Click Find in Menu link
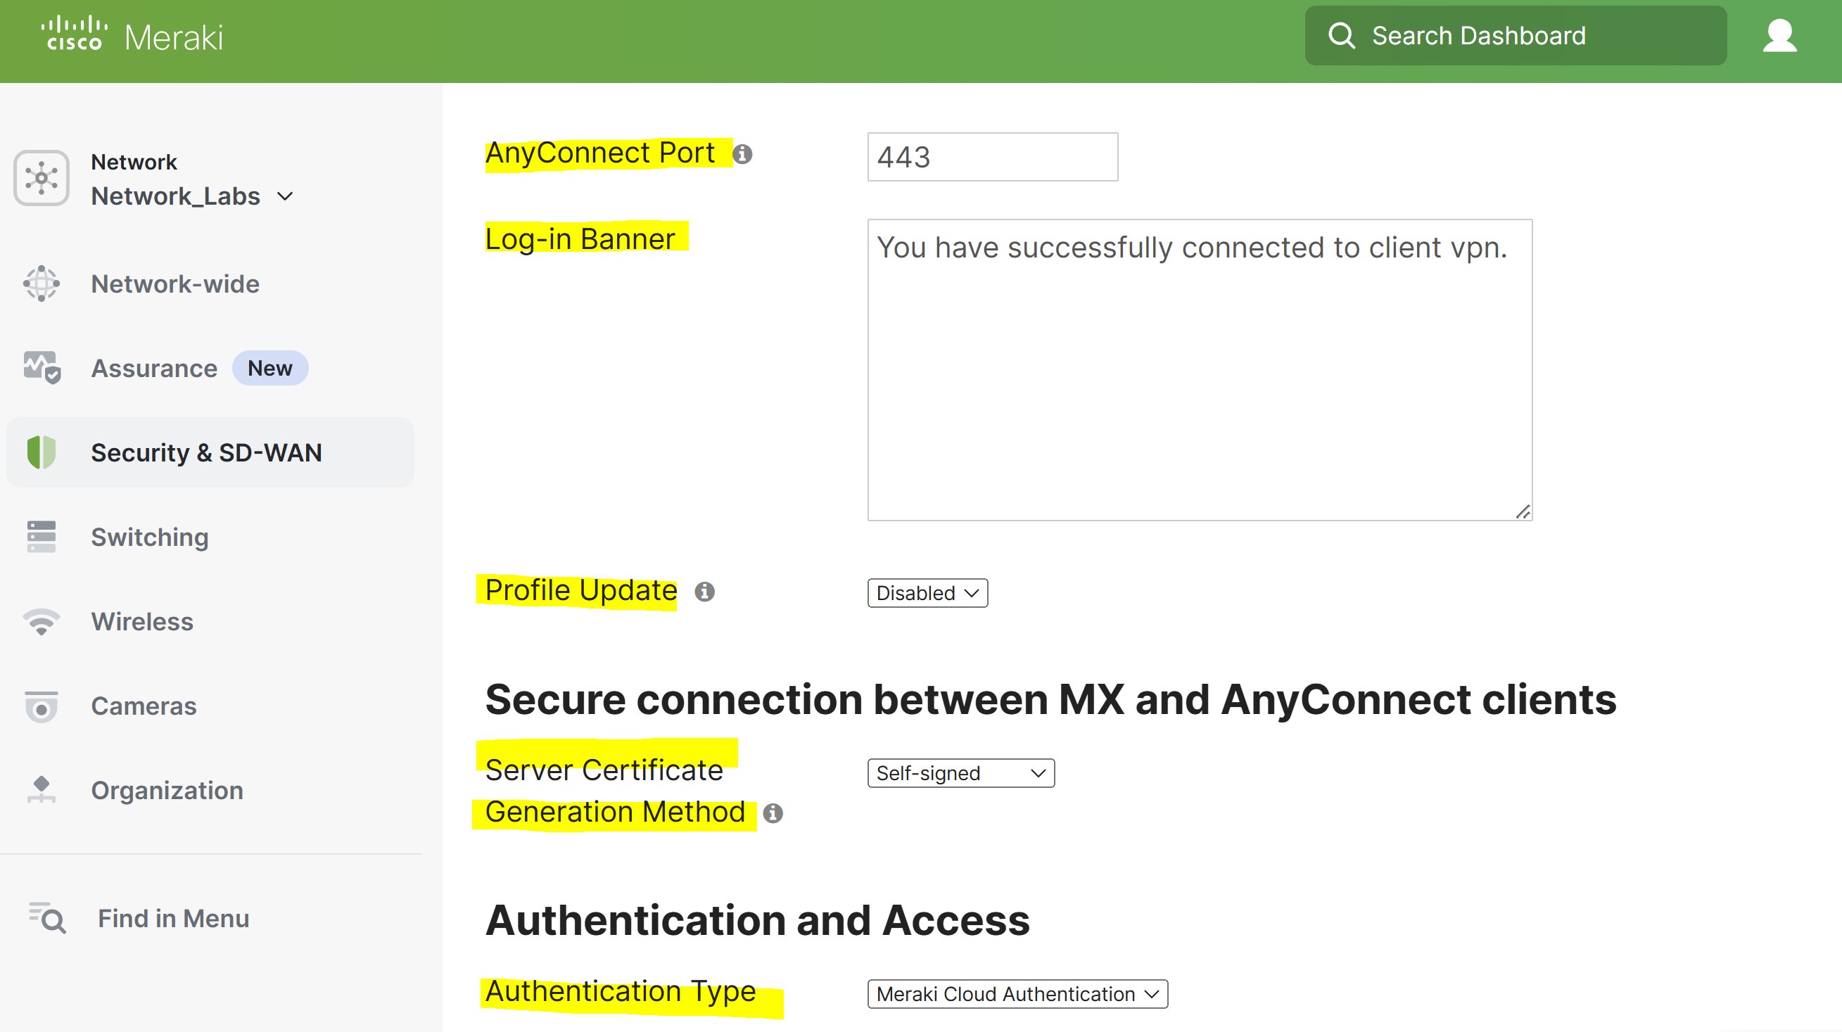 [x=173, y=918]
